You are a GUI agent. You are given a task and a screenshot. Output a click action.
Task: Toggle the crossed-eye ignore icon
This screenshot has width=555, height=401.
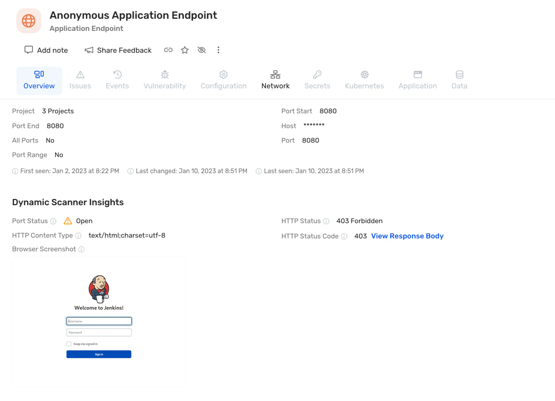coord(201,50)
